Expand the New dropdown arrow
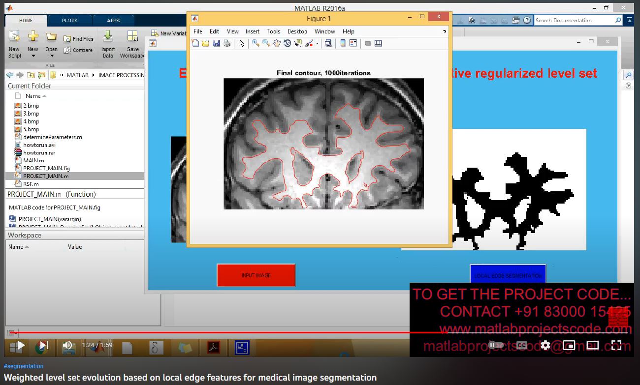 tap(33, 56)
